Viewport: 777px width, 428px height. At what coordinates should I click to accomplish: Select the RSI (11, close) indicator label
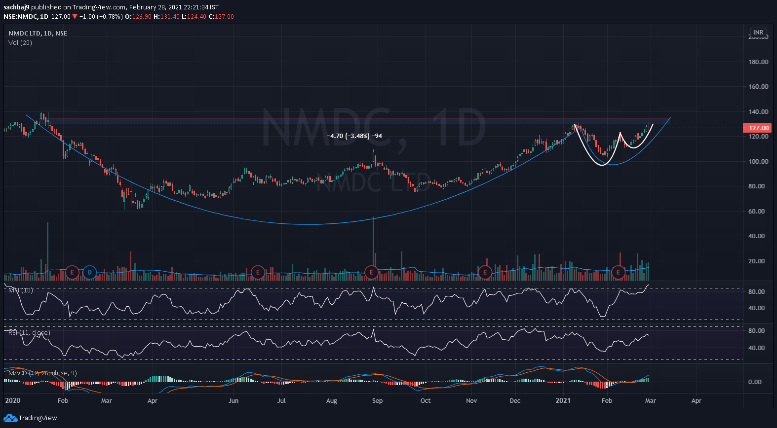point(29,332)
